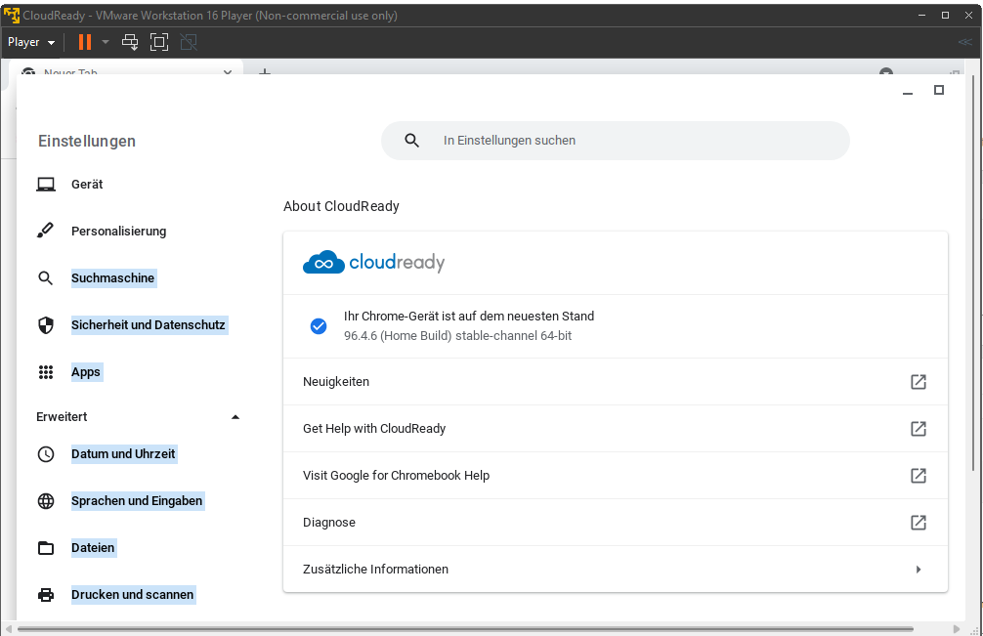
Task: Select the version text '96.4.6 (Home Build) stable-channel 64-bit'
Action: coord(457,336)
